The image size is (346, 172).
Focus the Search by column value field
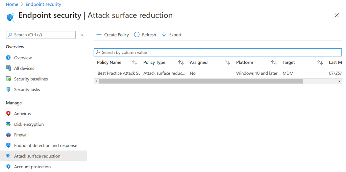[220, 52]
